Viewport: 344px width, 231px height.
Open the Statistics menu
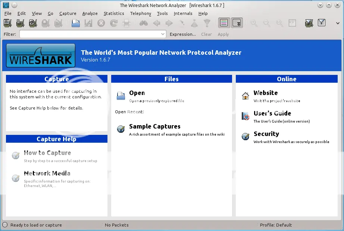(114, 13)
